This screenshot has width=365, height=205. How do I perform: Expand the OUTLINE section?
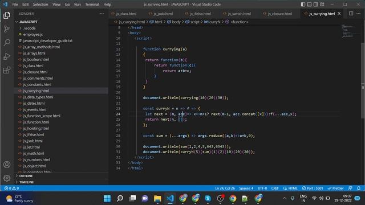pos(26,176)
